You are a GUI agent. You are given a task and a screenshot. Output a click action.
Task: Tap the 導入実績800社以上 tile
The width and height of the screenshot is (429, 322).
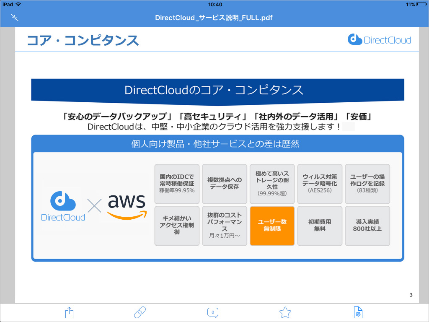click(x=367, y=226)
